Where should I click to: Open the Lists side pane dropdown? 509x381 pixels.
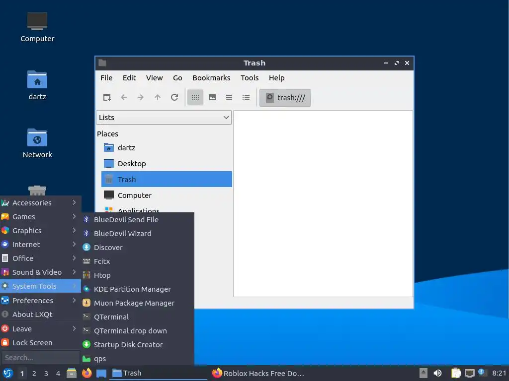164,117
